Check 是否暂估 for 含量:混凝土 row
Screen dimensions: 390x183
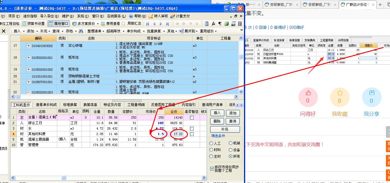pyautogui.click(x=192, y=118)
